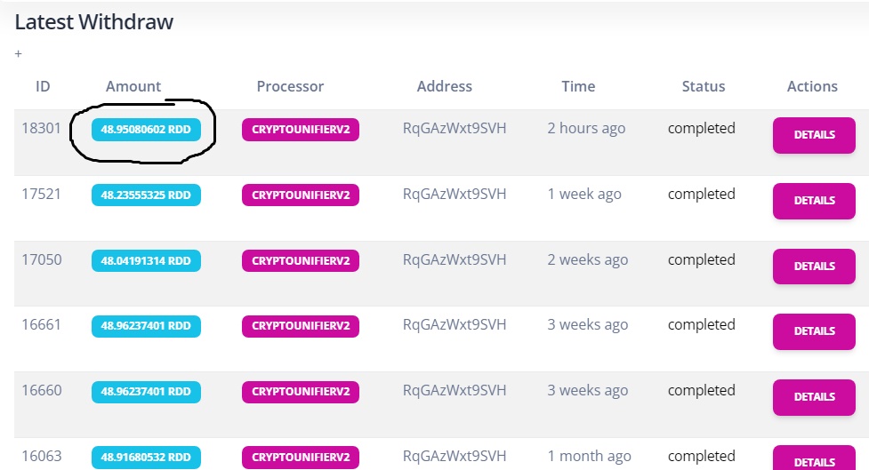The image size is (869, 470).
Task: Click CRYPTOUNIFIERV2 badge in row 16660
Action: click(301, 392)
